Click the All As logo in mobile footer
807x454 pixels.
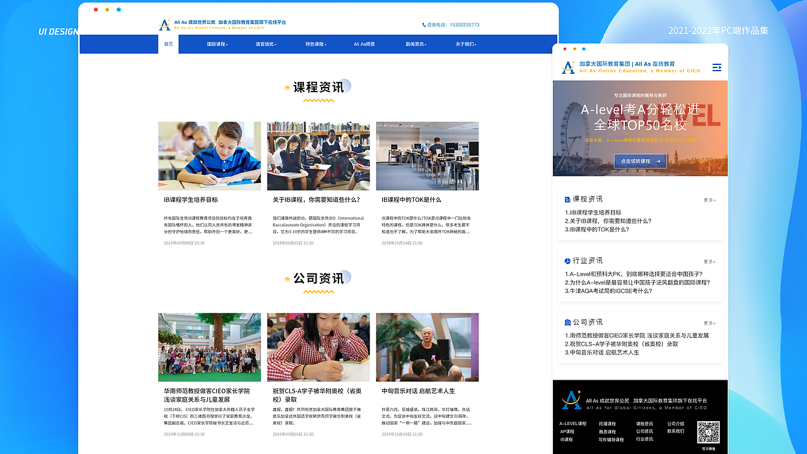pos(572,400)
